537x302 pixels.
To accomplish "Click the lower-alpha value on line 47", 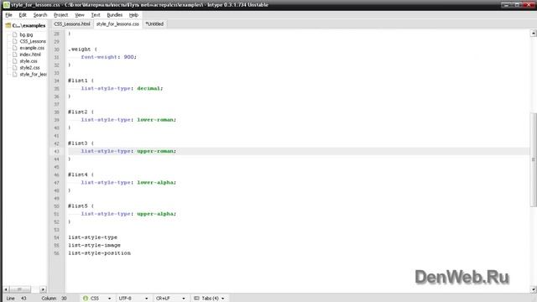I will [155, 183].
